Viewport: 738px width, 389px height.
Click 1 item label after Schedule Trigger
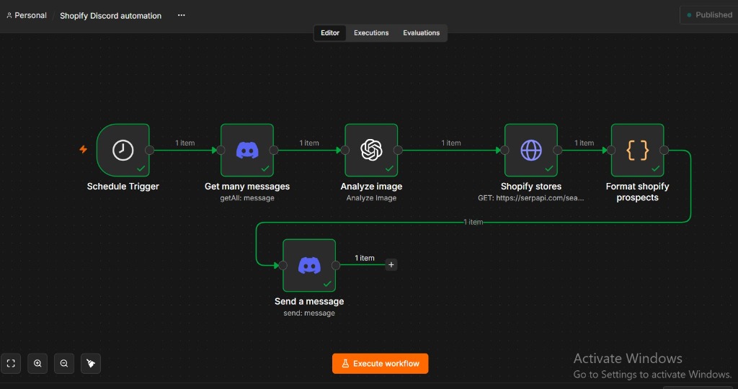185,143
